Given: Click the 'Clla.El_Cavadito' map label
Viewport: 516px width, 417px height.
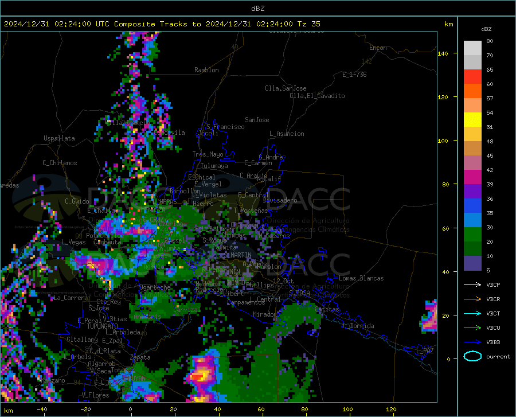Looking at the screenshot, I should click(x=317, y=96).
